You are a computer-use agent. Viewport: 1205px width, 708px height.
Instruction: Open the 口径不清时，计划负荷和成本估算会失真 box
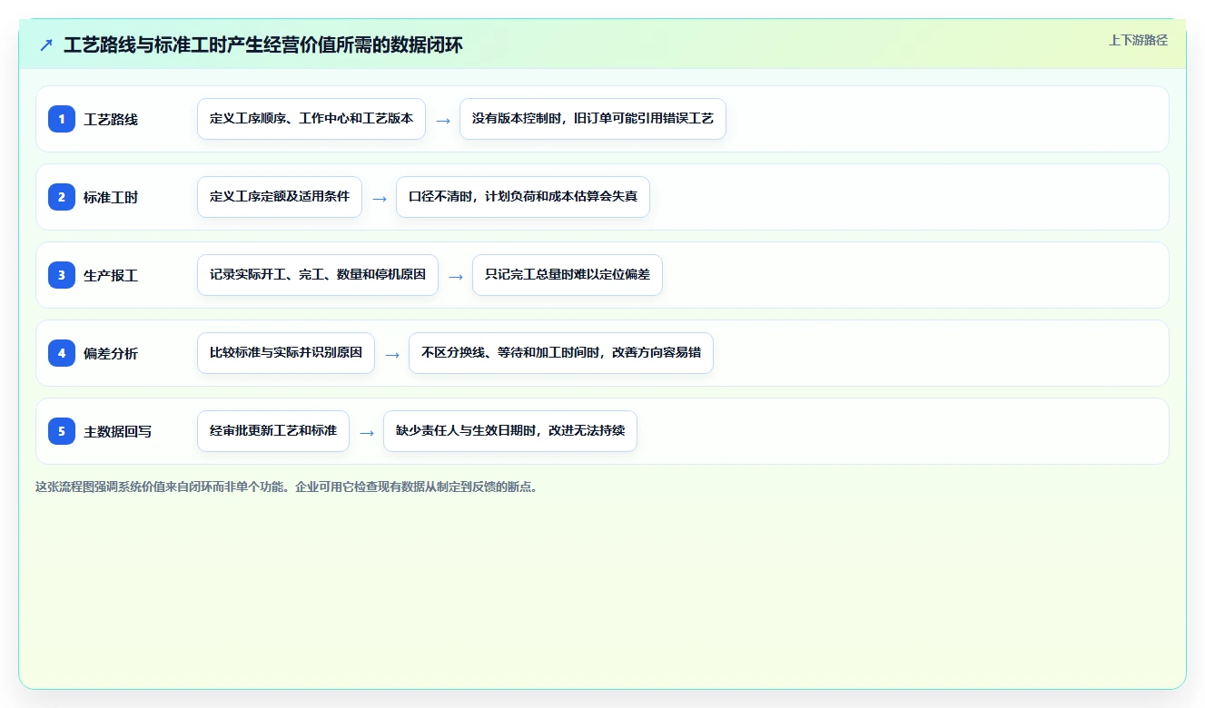click(523, 197)
